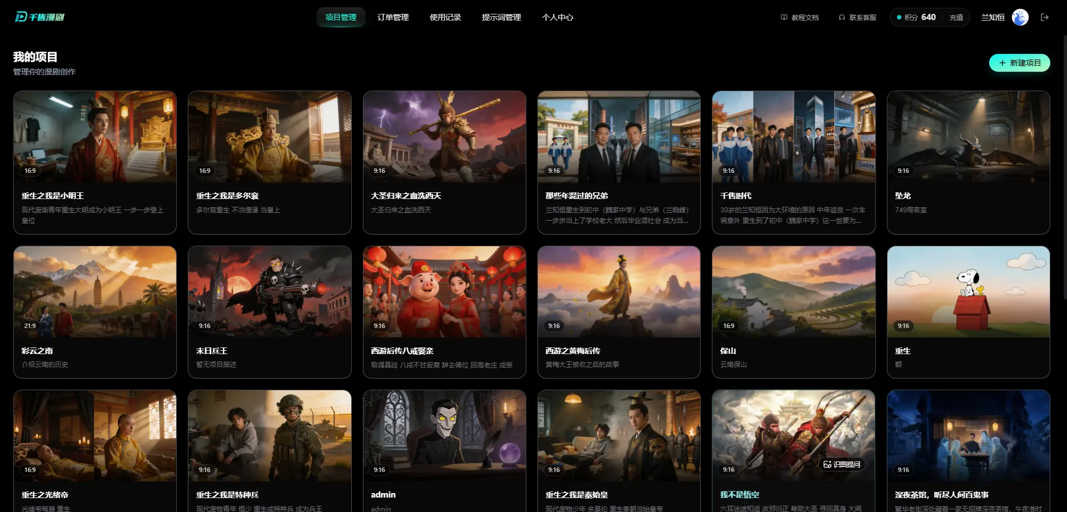Open the 重生之我是秦始皇 project thumbnail

tap(619, 436)
